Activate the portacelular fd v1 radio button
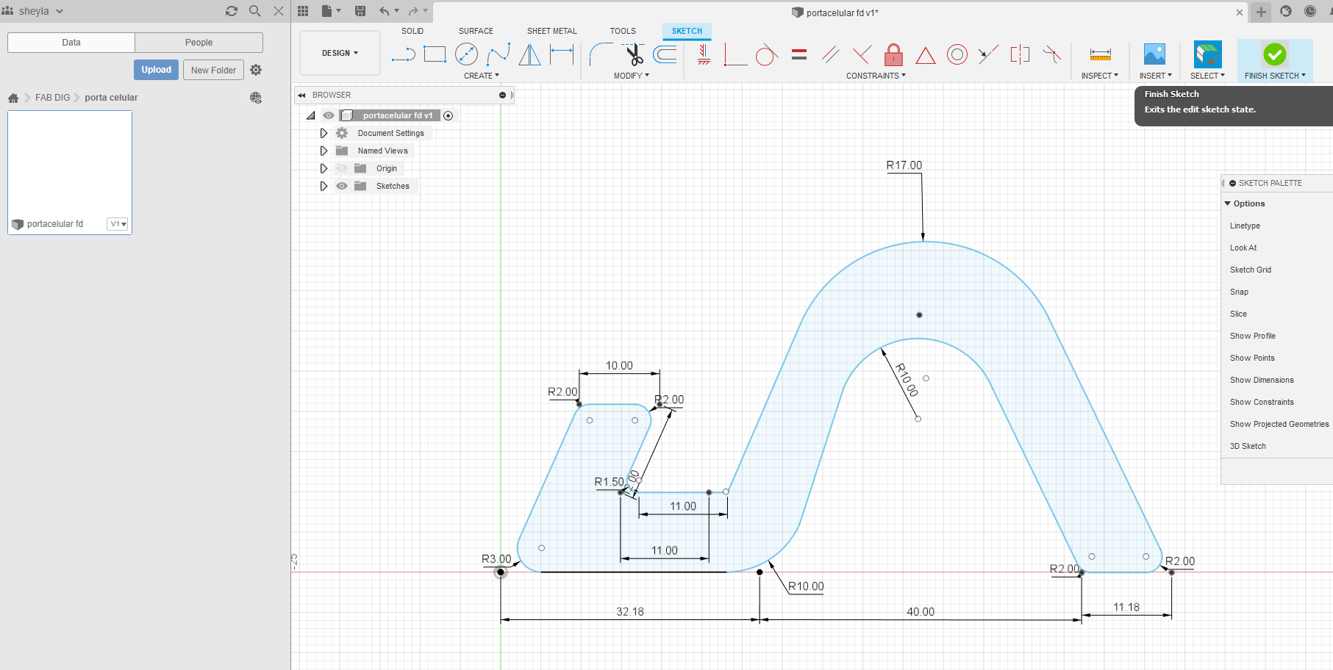 448,115
